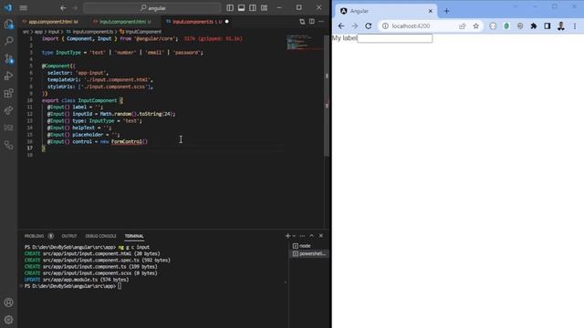Open the Chrome Extensions puzzle menu
The width and height of the screenshot is (584, 328).
tap(533, 26)
